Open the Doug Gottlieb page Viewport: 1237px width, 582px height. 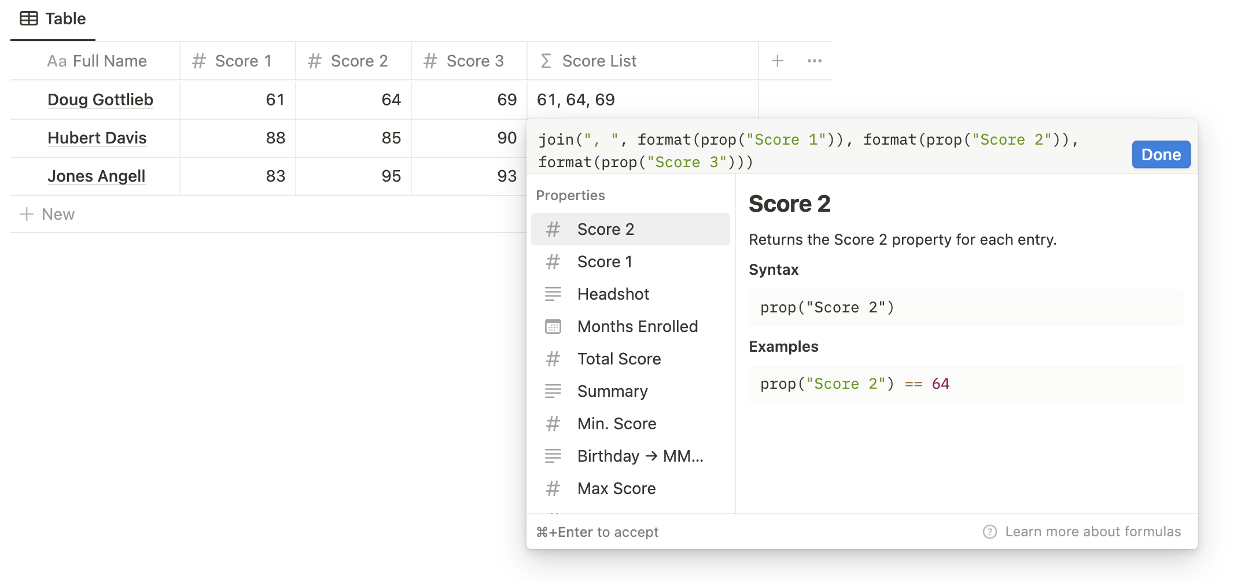[100, 100]
